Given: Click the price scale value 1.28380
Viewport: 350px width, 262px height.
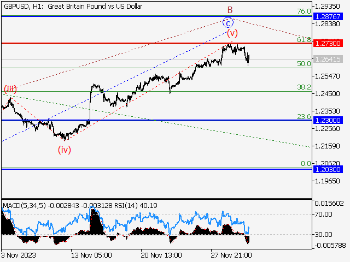Looking at the screenshot, I should point(327,24).
